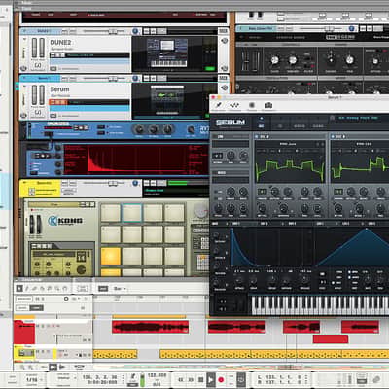The height and width of the screenshot is (389, 389).
Task: Select the LFO 1 tab in Serum
Action: pos(319,224)
